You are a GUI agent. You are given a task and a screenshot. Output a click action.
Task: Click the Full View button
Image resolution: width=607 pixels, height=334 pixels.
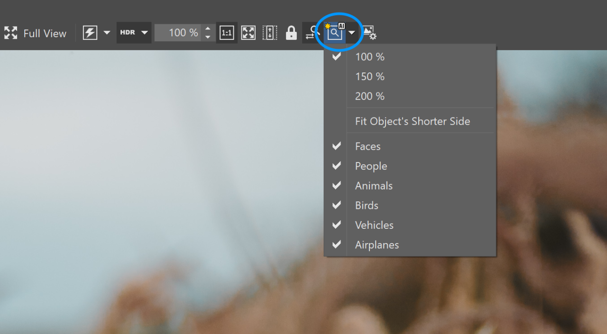pos(36,33)
